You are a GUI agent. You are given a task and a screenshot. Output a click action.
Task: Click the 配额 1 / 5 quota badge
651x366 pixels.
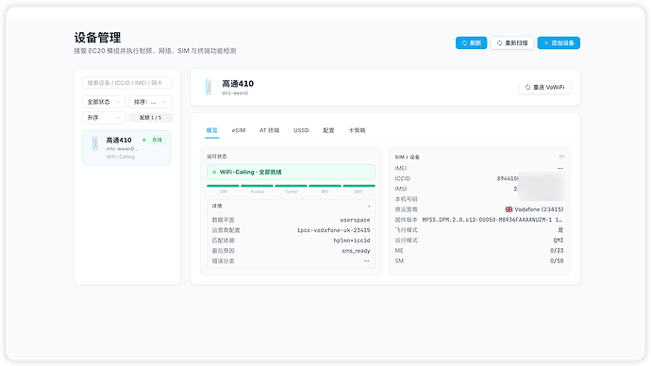pos(150,118)
